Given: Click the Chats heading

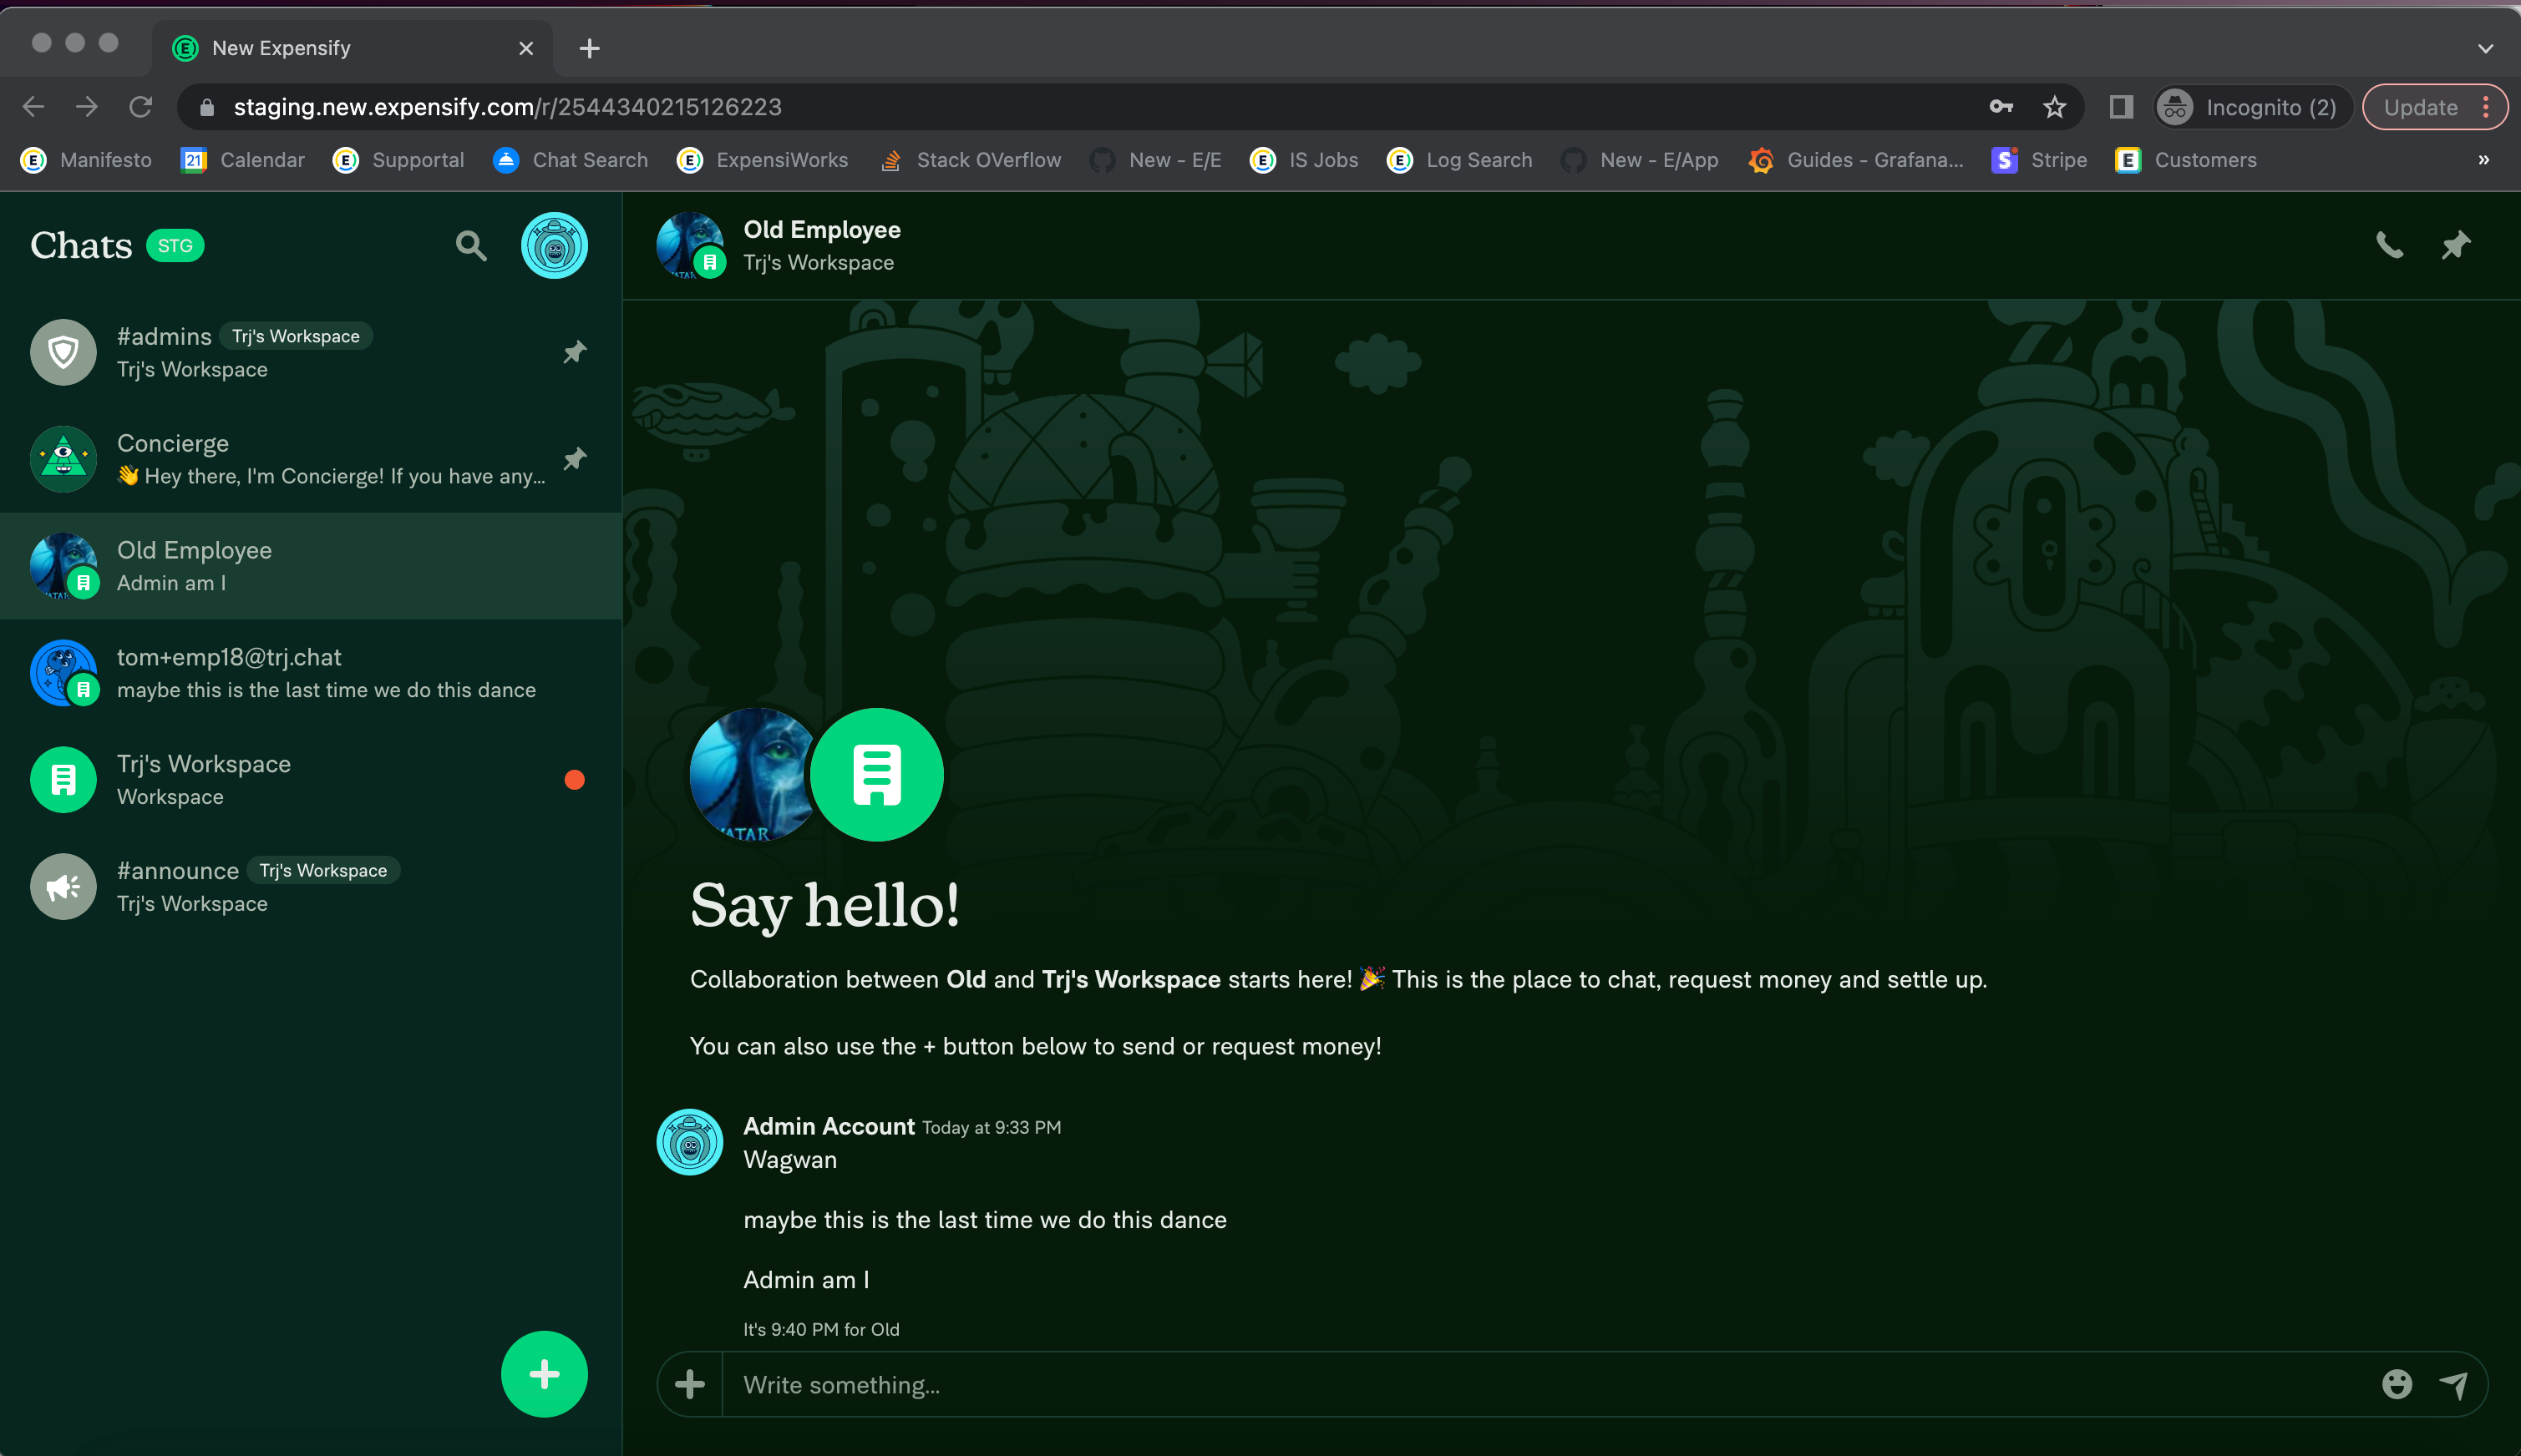Looking at the screenshot, I should (81, 246).
